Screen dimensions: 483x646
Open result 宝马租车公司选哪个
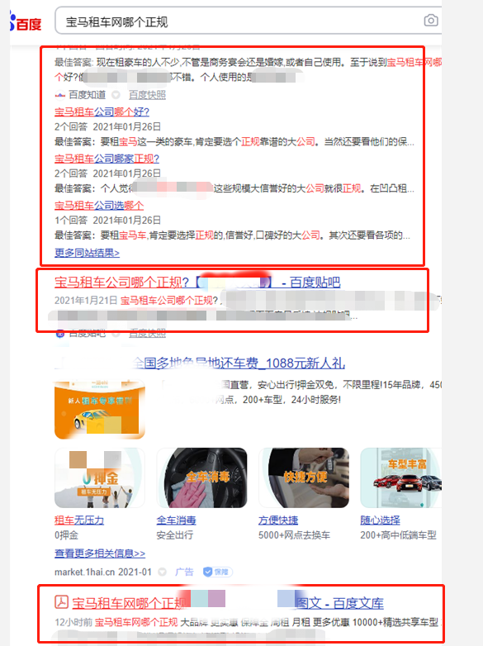(99, 205)
